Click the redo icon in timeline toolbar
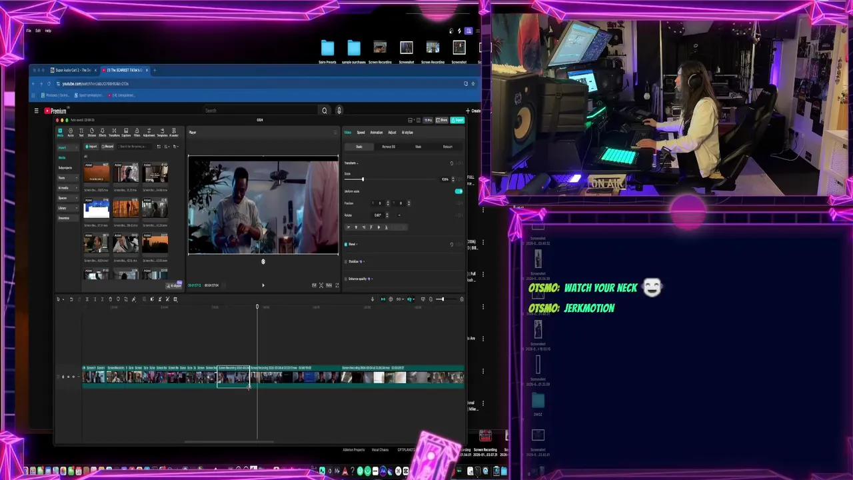853x480 pixels. [79, 299]
